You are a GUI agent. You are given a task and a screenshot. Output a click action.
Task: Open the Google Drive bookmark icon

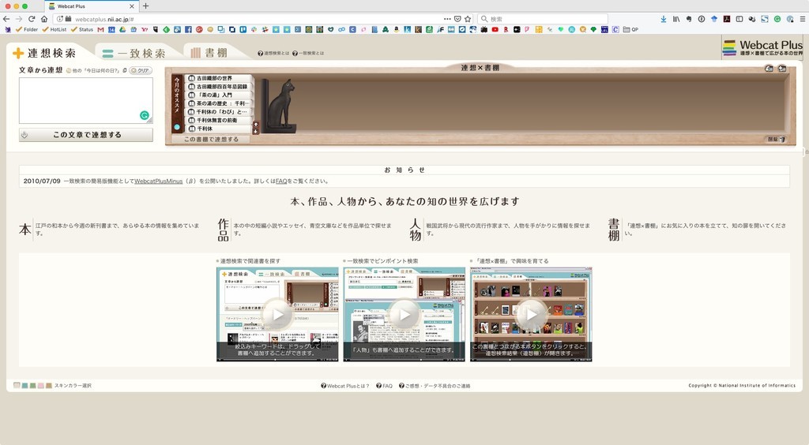click(122, 29)
